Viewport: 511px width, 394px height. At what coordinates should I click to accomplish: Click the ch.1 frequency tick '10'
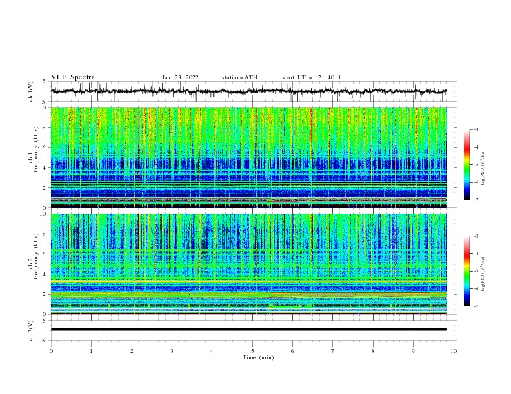click(x=45, y=108)
